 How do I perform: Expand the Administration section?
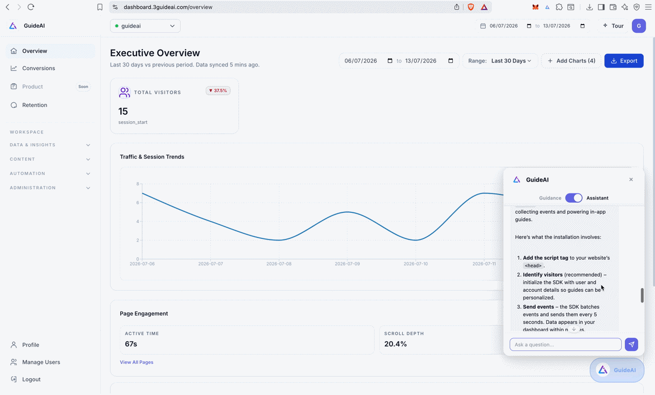(x=50, y=188)
